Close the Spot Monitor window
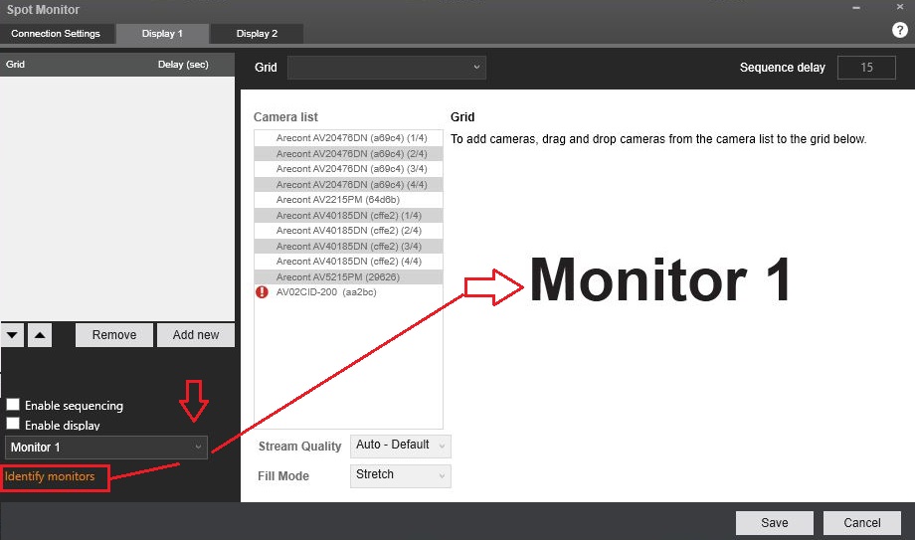 [900, 7]
